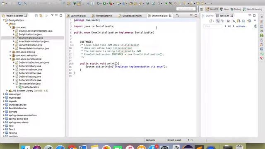Viewport: 265px width, 149px height.
Task: Switch to Java perspective
Action: tap(224, 9)
